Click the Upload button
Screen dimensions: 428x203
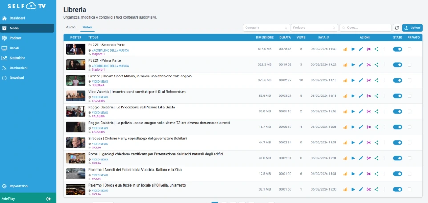412,28
